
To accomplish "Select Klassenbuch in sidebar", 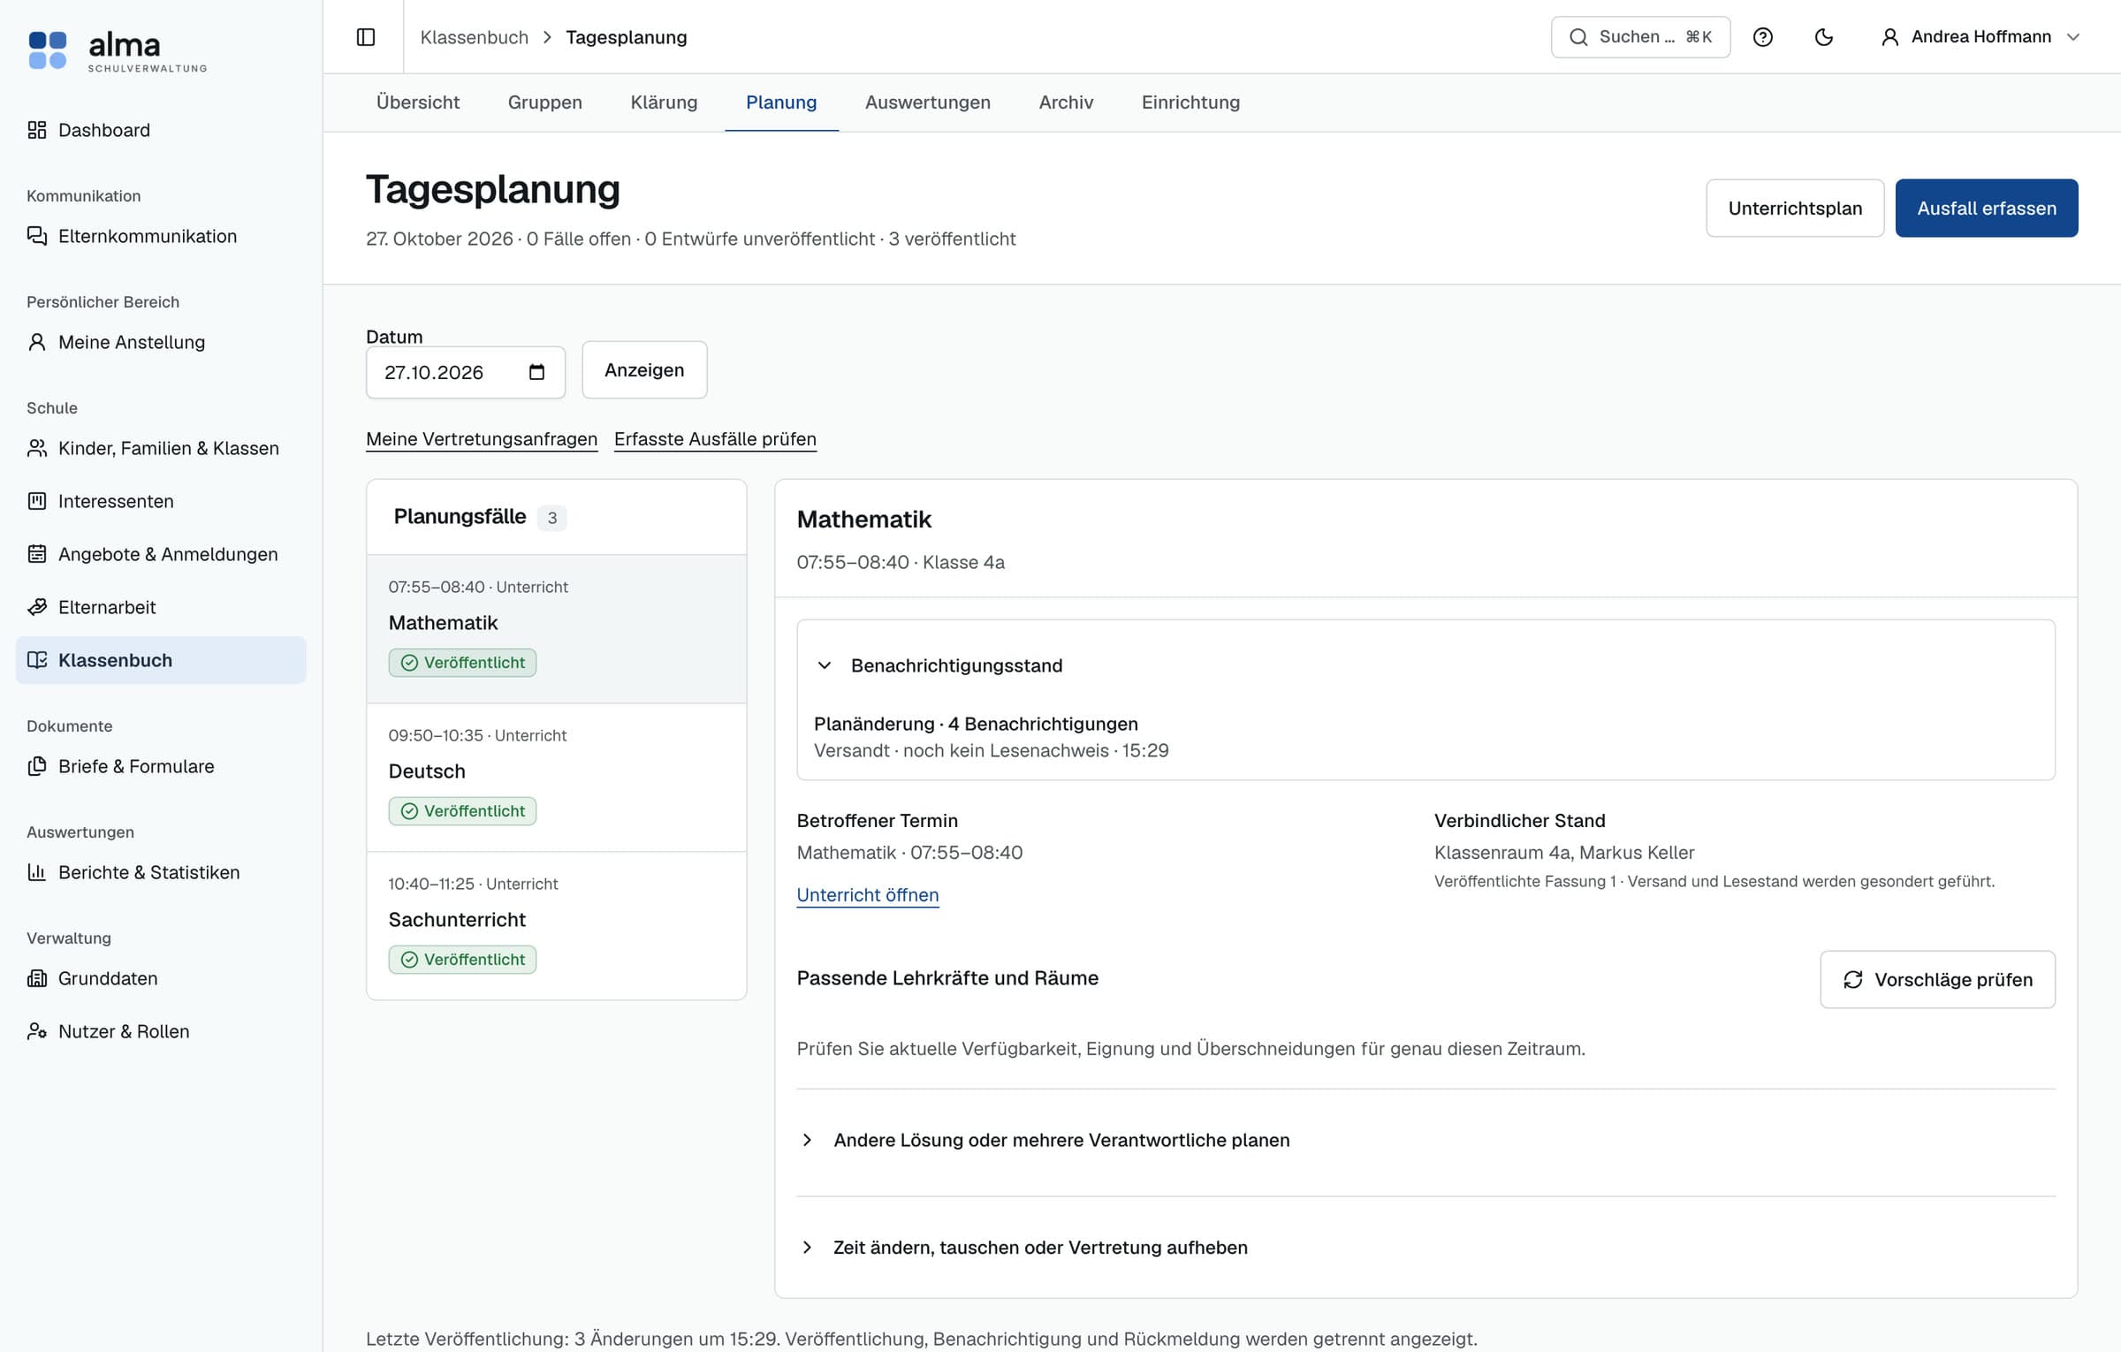I will (x=161, y=660).
